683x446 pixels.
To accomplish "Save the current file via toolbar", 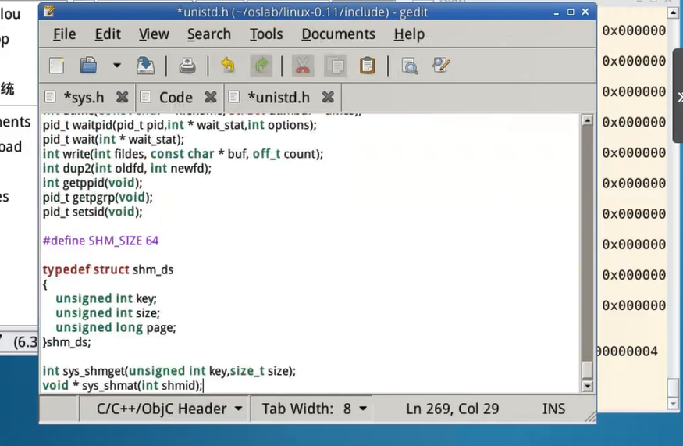I will click(145, 66).
